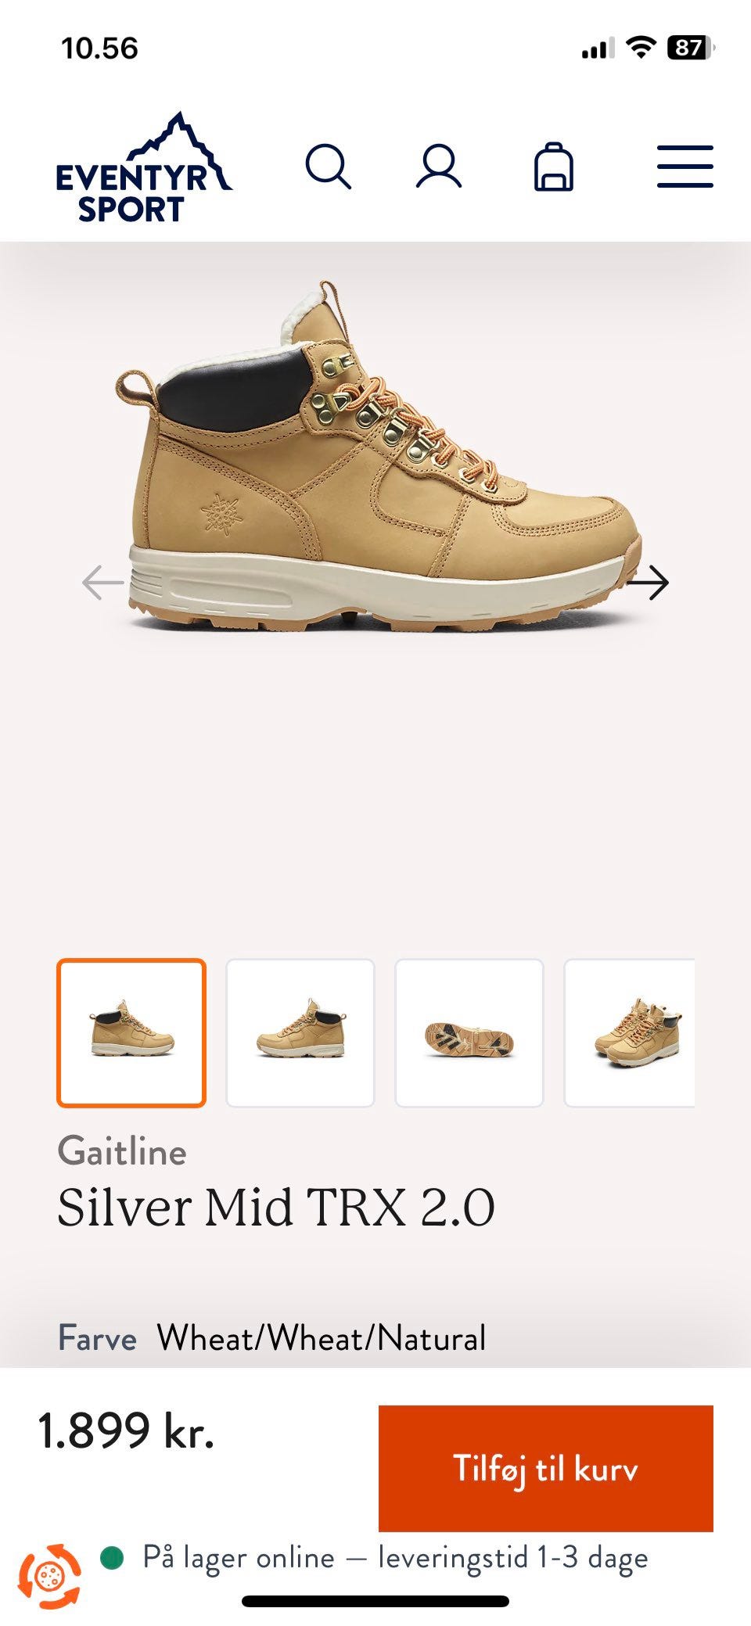Open the backpack shopping cart icon
The width and height of the screenshot is (751, 1626).
(x=554, y=167)
